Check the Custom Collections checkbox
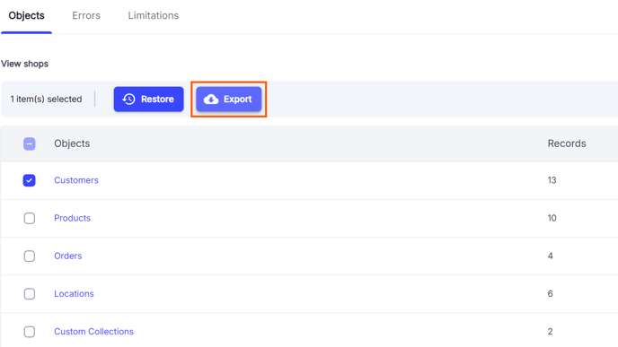618x347 pixels. (x=29, y=331)
